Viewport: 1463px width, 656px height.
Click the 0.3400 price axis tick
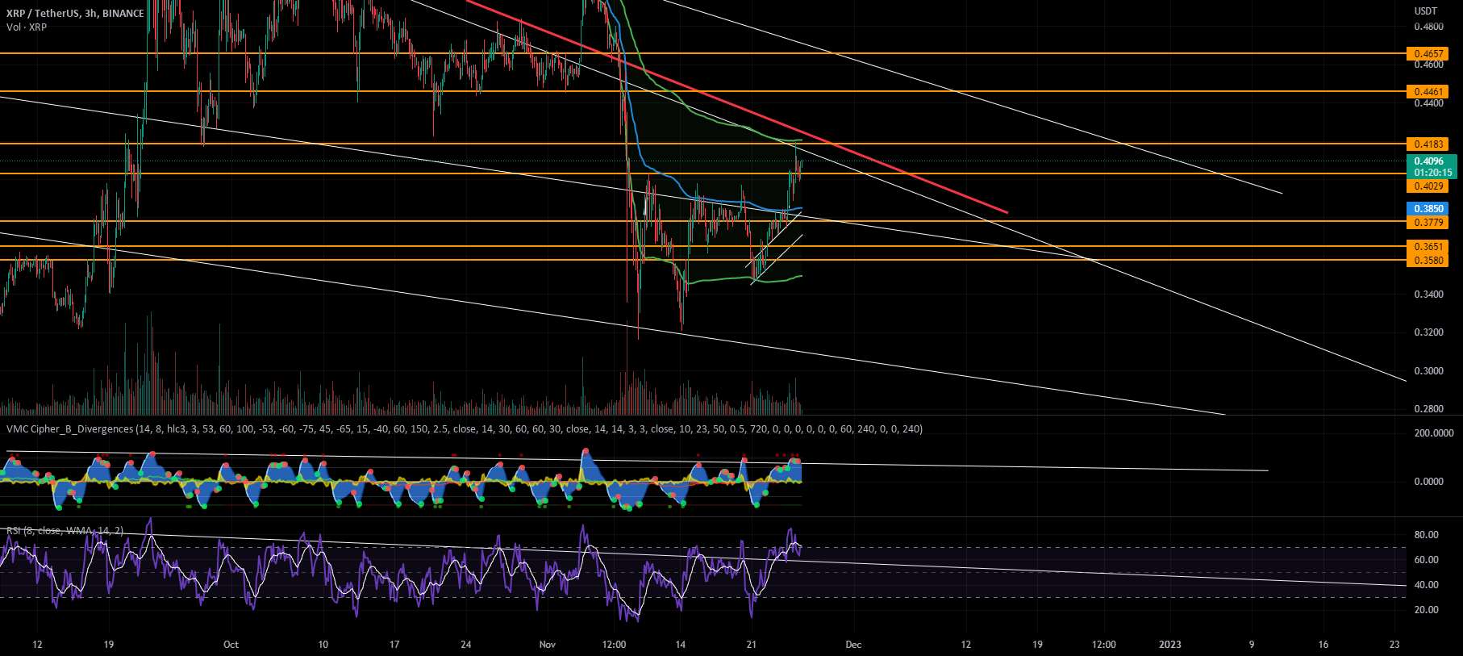(1428, 295)
